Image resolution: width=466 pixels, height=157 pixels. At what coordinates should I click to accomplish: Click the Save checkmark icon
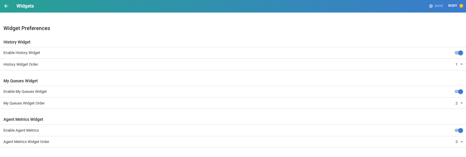[431, 6]
